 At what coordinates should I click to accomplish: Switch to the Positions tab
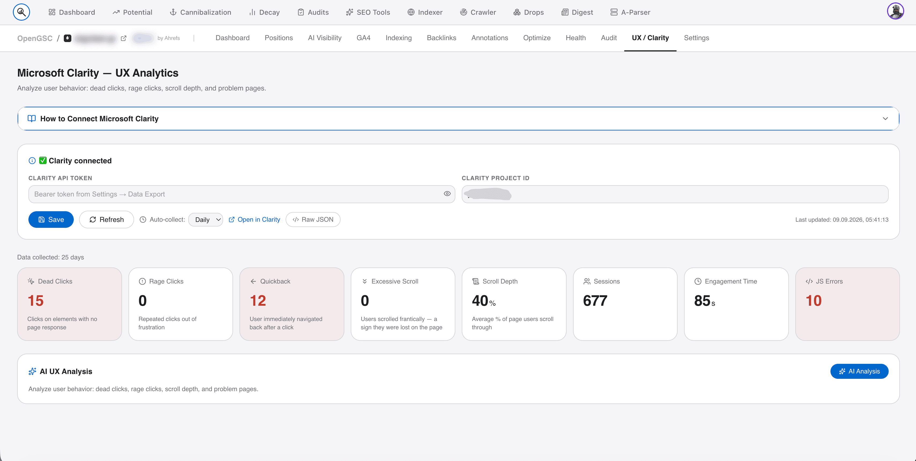pos(278,38)
